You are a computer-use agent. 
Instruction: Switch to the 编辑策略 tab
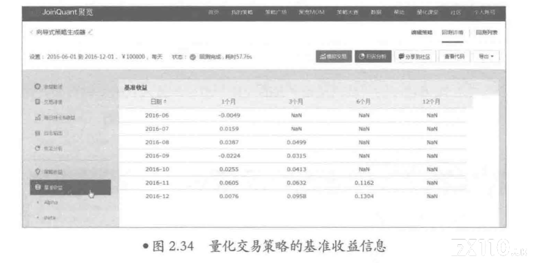coord(421,32)
